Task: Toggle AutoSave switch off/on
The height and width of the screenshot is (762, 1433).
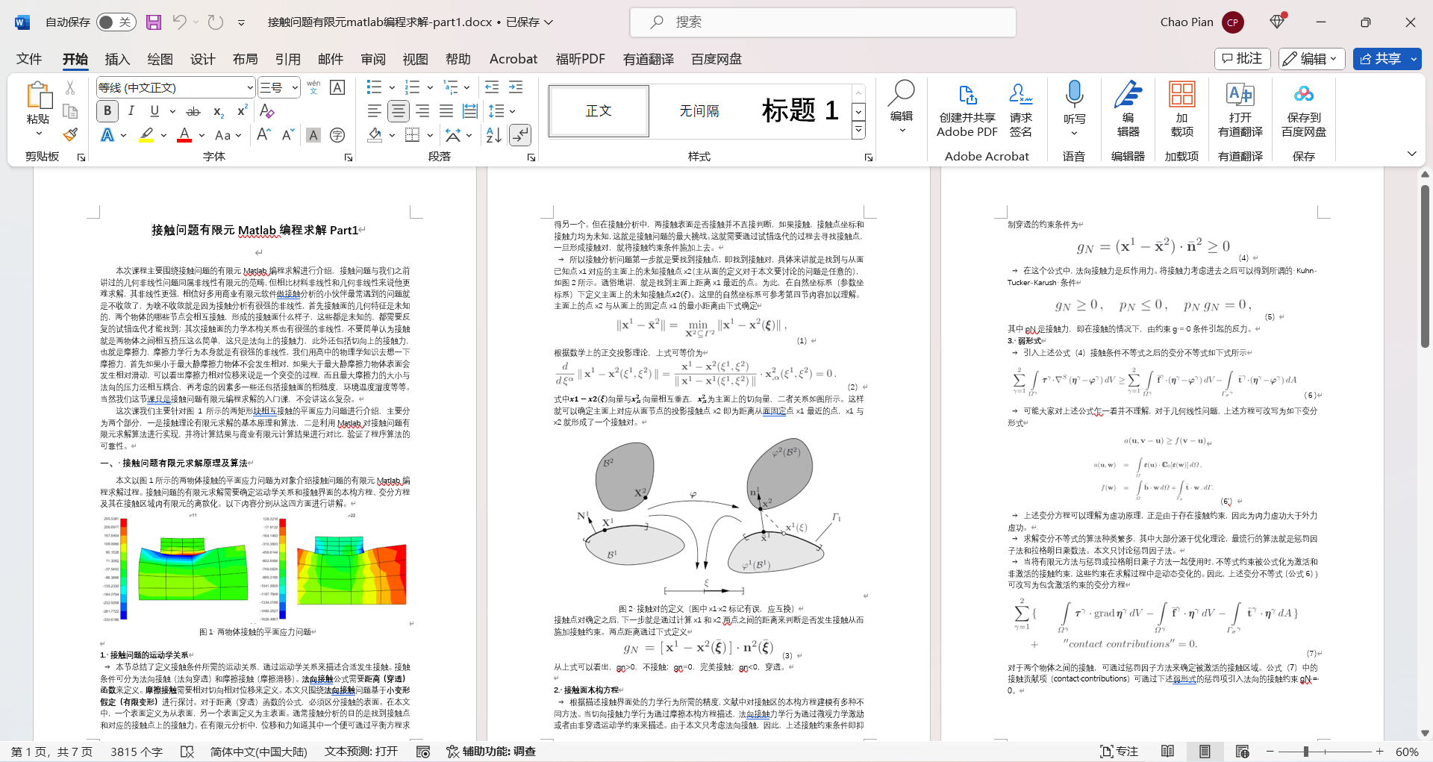Action: click(x=115, y=22)
